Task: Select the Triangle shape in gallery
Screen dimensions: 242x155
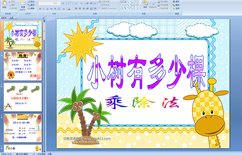Action: point(125,5)
